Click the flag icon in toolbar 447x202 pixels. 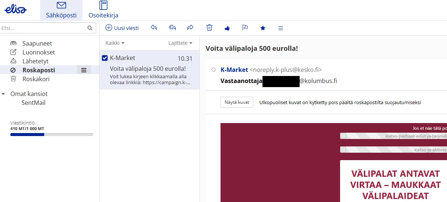point(245,28)
